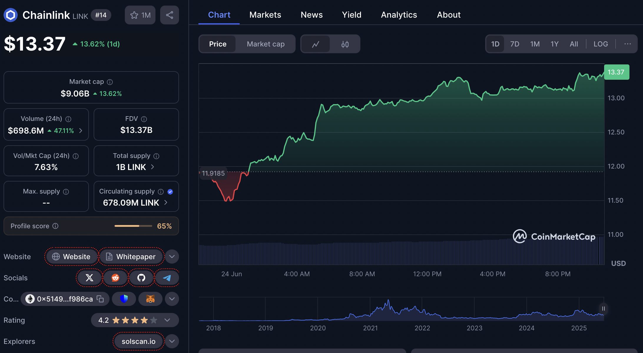Toggle chart to Market cap view
Image resolution: width=643 pixels, height=353 pixels.
coord(266,44)
